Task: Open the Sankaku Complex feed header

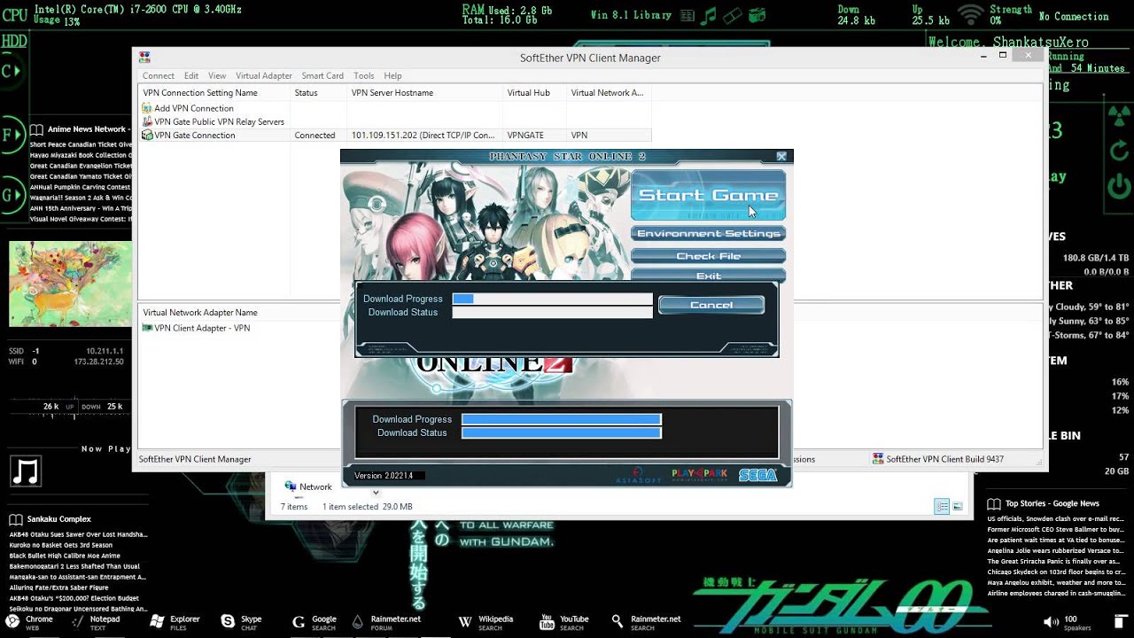Action: click(x=50, y=519)
